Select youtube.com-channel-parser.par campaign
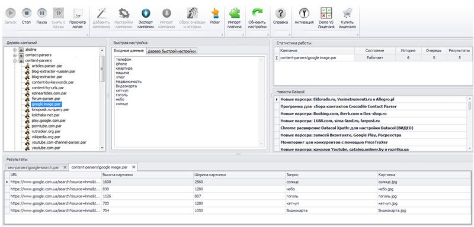 coord(59,142)
